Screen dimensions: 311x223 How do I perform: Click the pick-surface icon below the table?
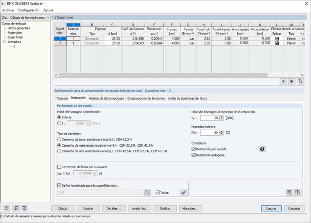[x=300, y=81]
